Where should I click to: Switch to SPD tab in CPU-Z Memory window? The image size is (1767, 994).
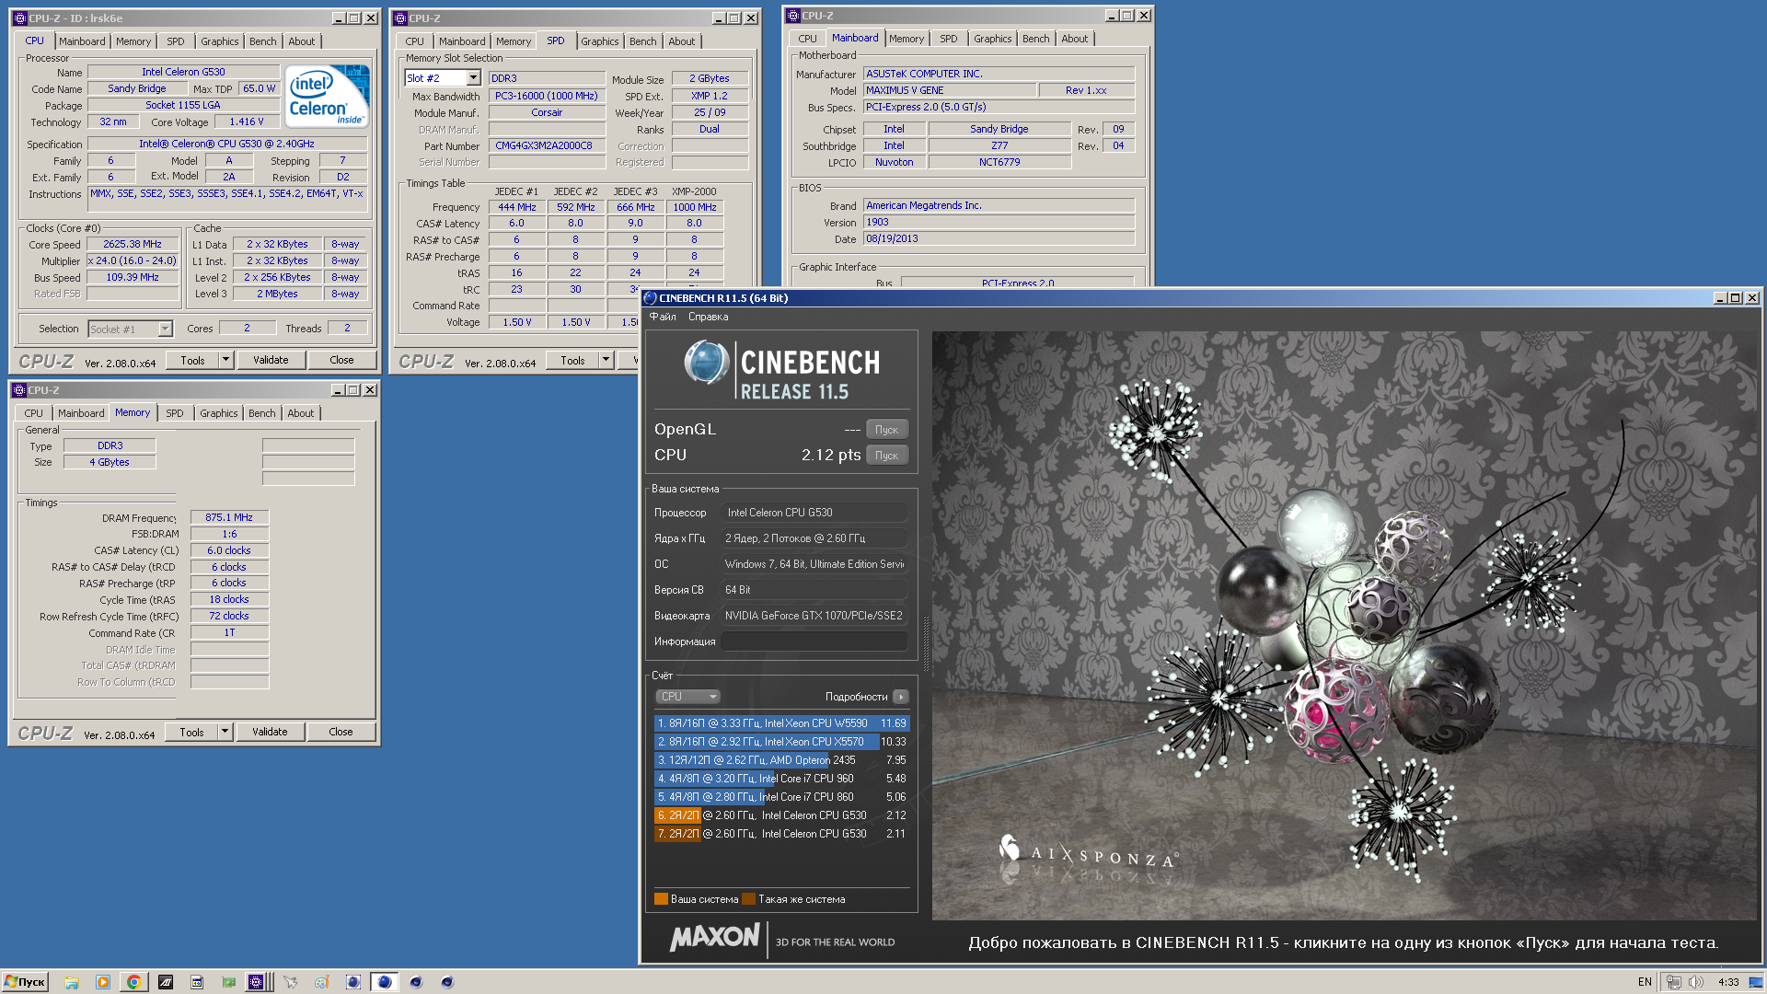[x=174, y=413]
